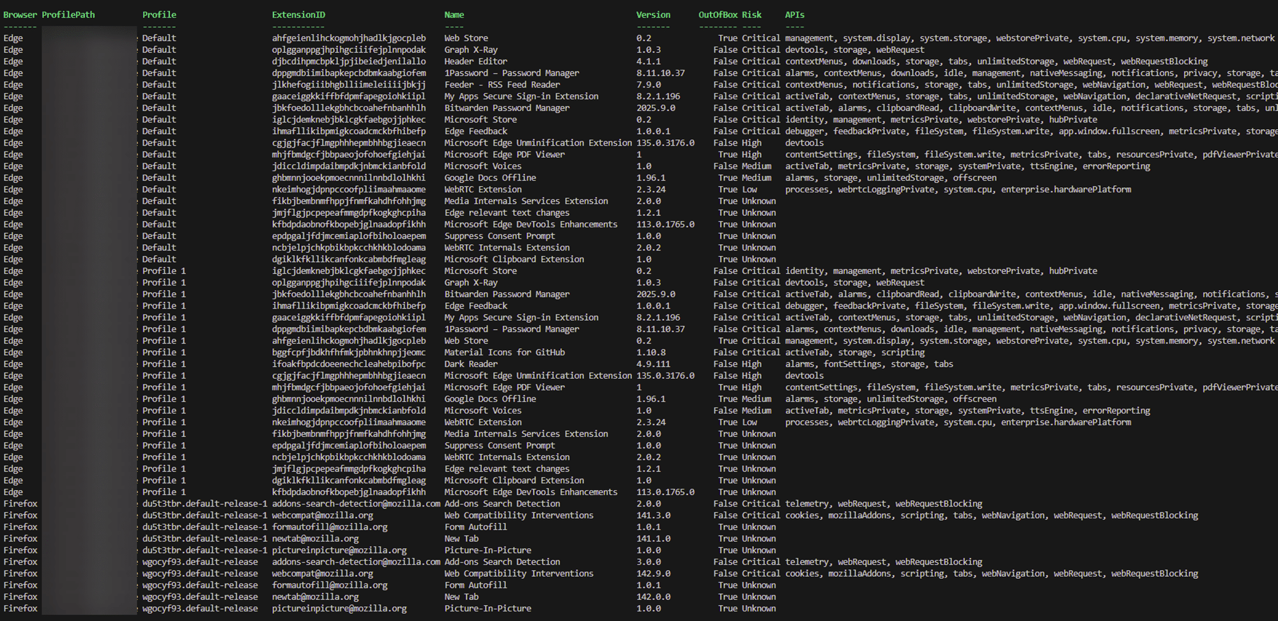Click the Name column header
The image size is (1278, 621).
pyautogui.click(x=454, y=15)
